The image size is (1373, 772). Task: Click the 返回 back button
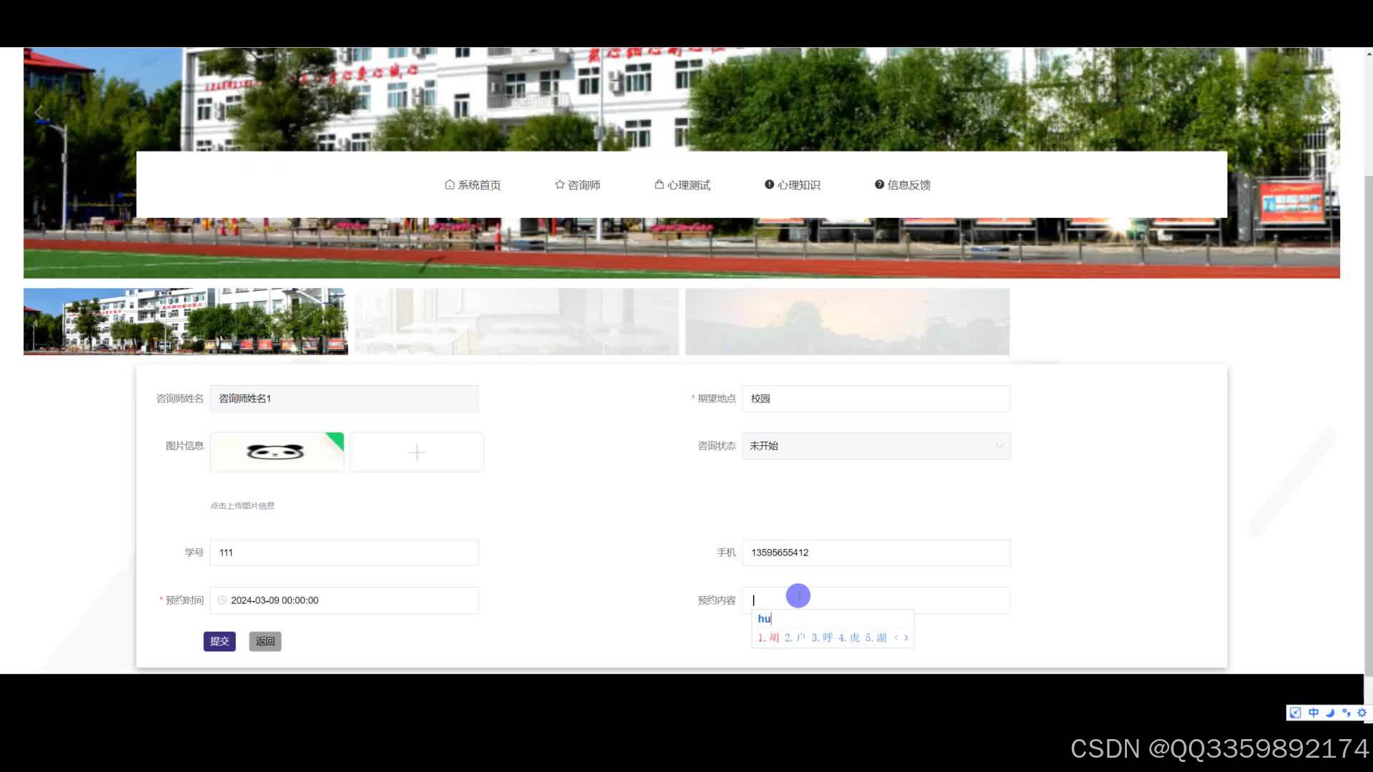point(265,641)
